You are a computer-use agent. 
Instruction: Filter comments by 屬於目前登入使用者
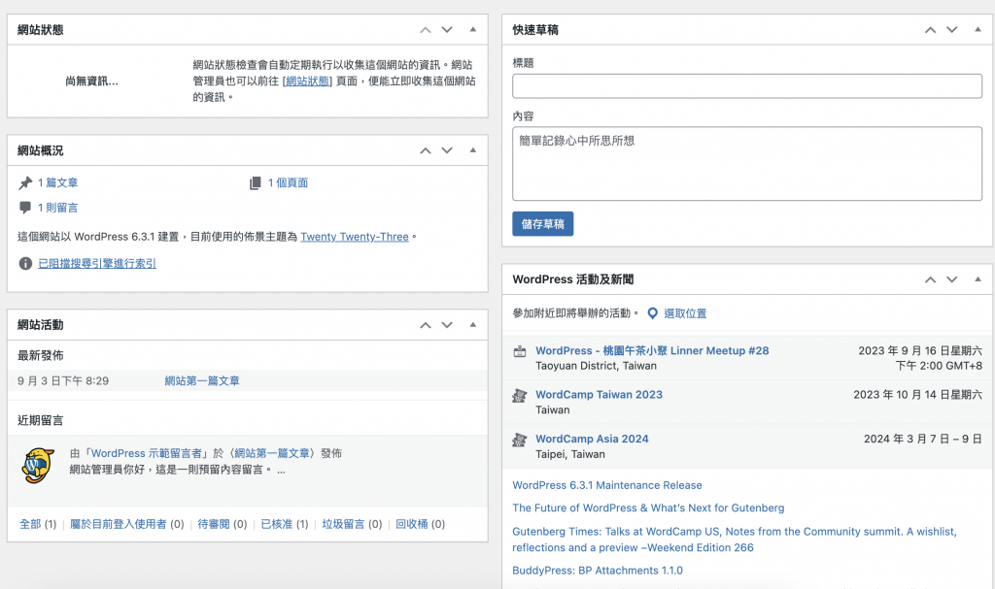pos(118,524)
